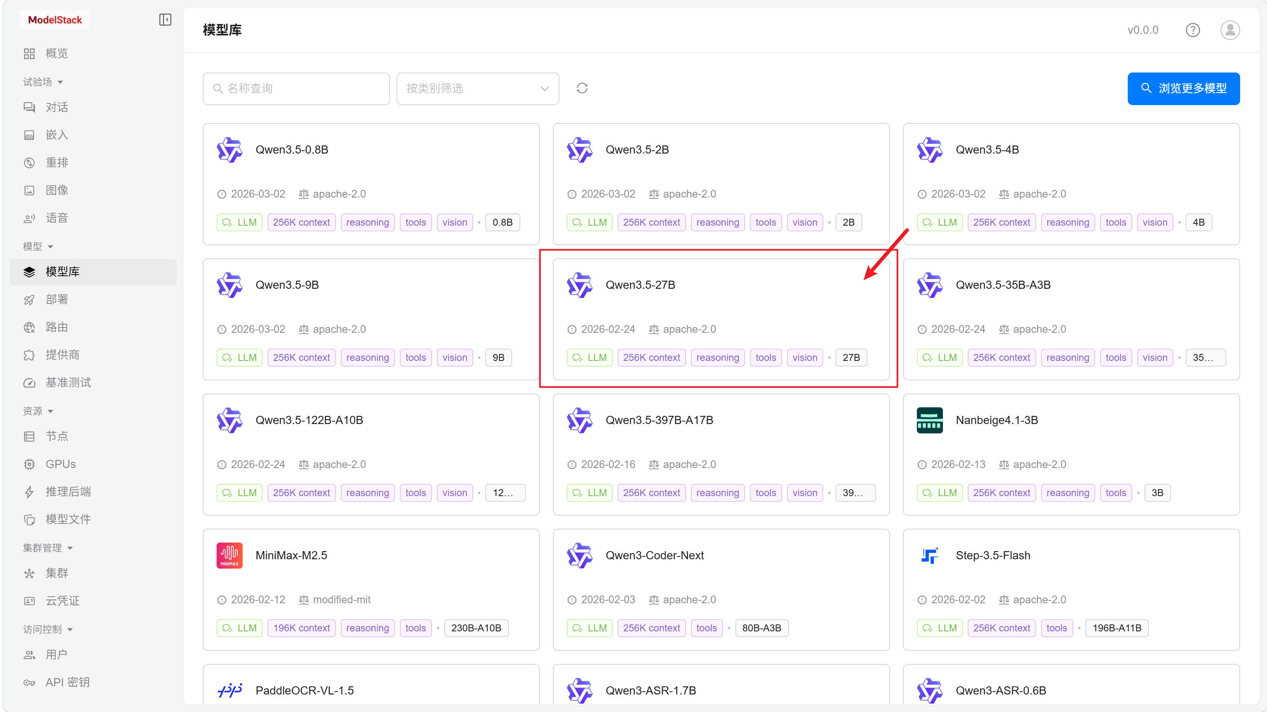Click the API 密钥 key icon

(x=29, y=683)
